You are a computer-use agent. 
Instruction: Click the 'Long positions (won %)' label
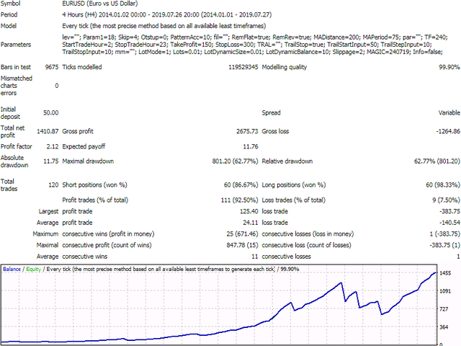point(294,185)
